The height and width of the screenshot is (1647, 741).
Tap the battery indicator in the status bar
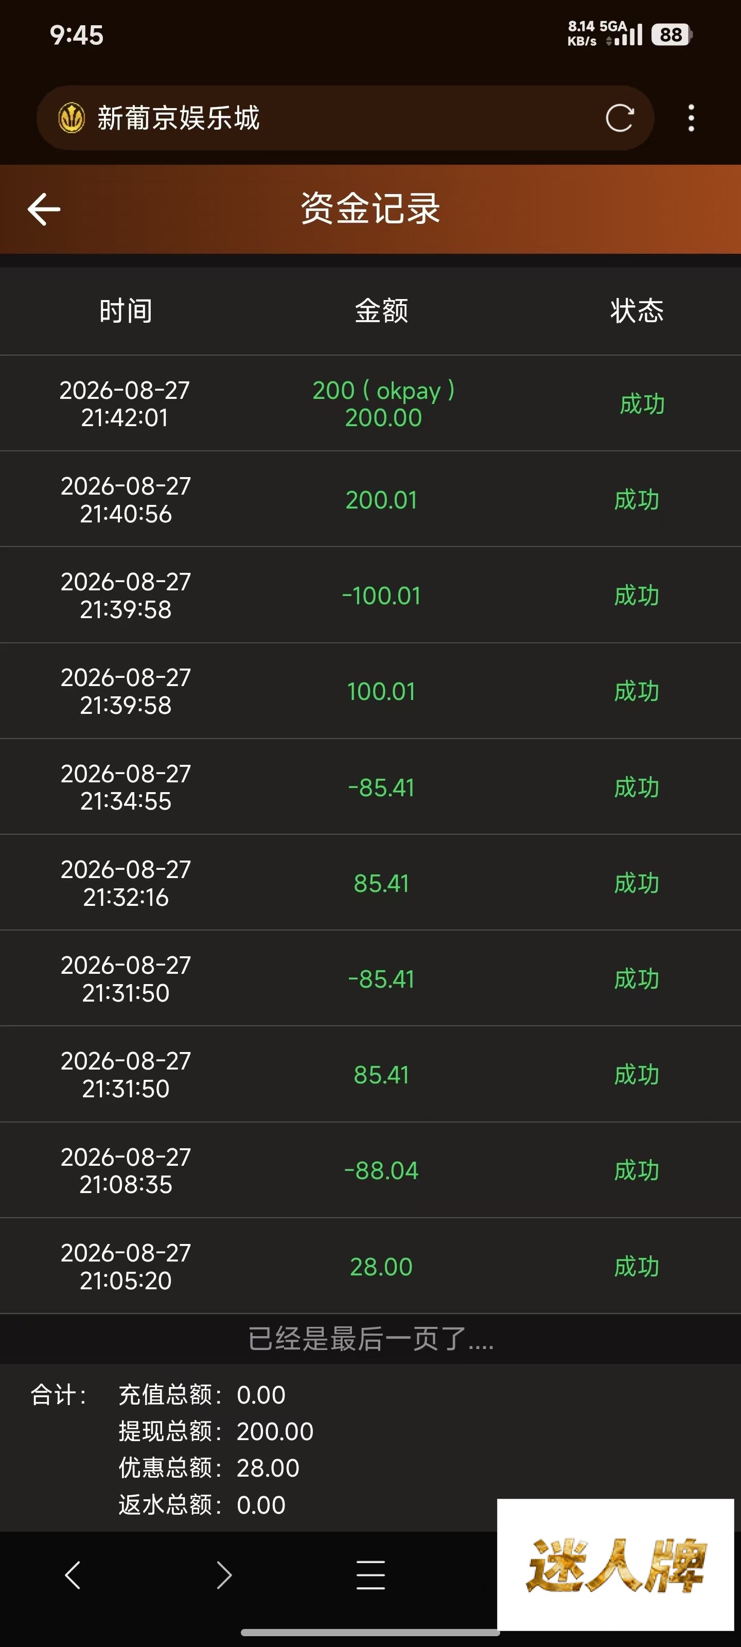coord(672,34)
